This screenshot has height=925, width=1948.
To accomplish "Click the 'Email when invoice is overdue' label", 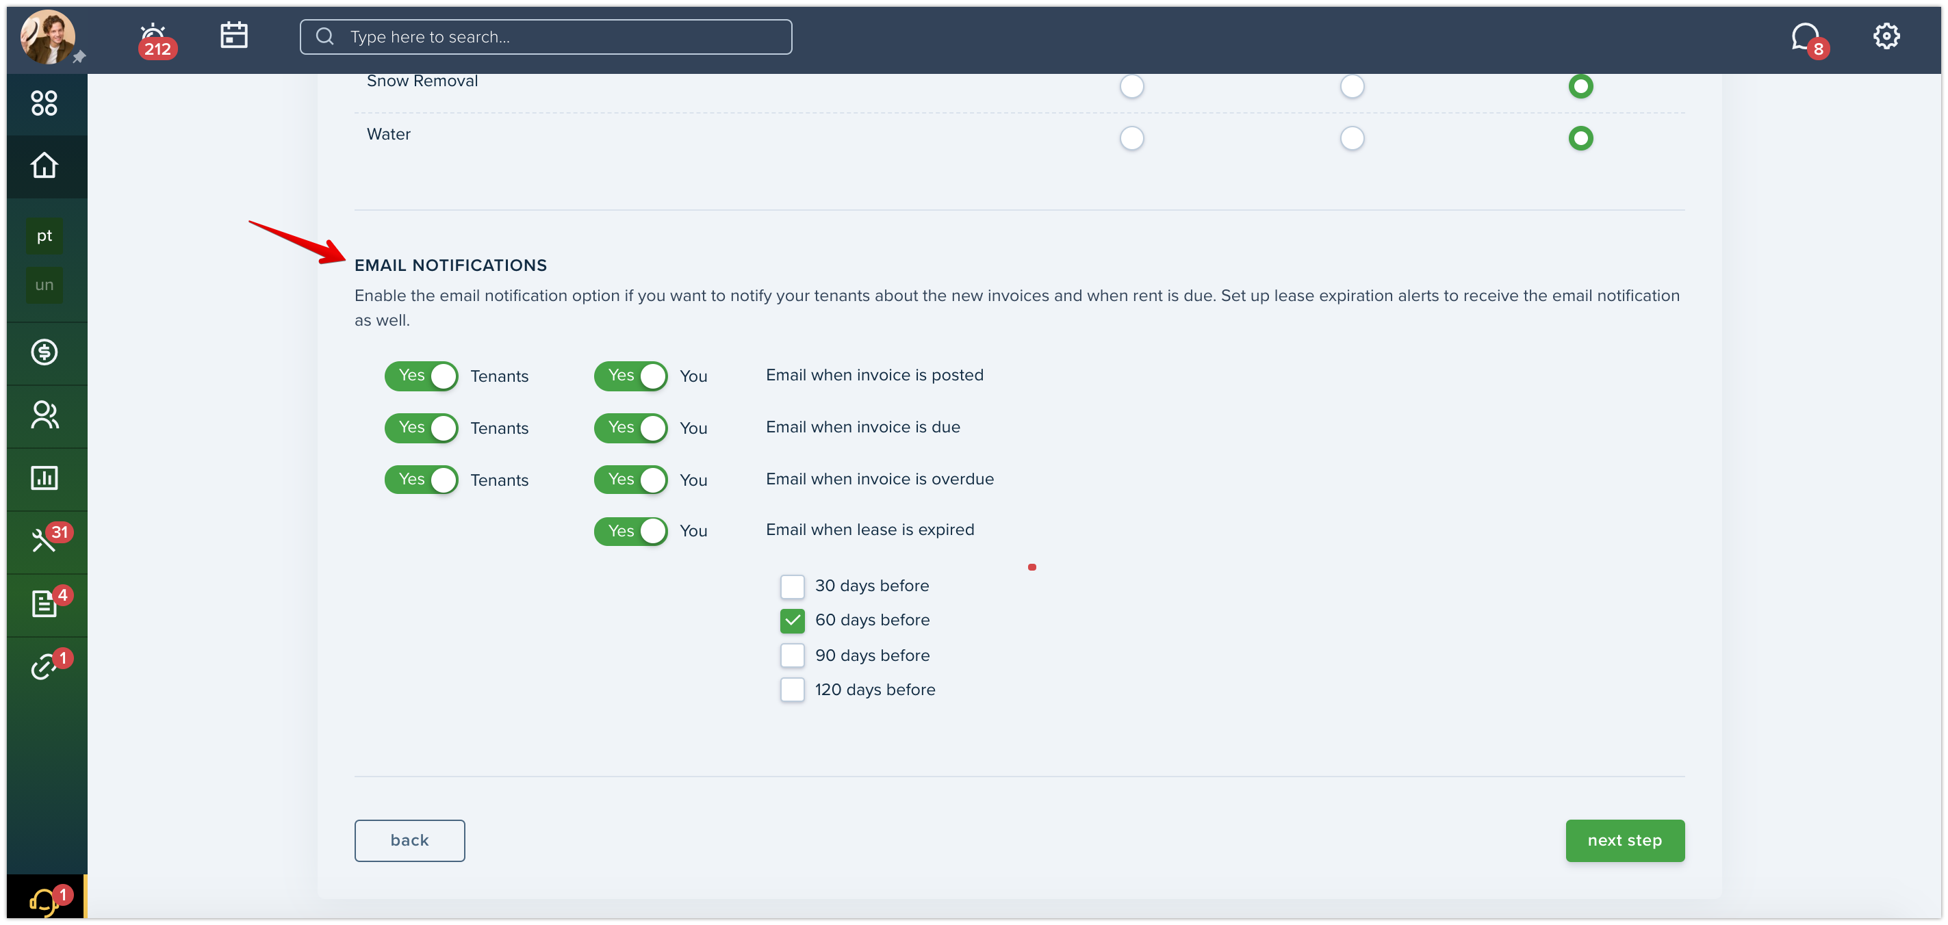I will pos(880,479).
